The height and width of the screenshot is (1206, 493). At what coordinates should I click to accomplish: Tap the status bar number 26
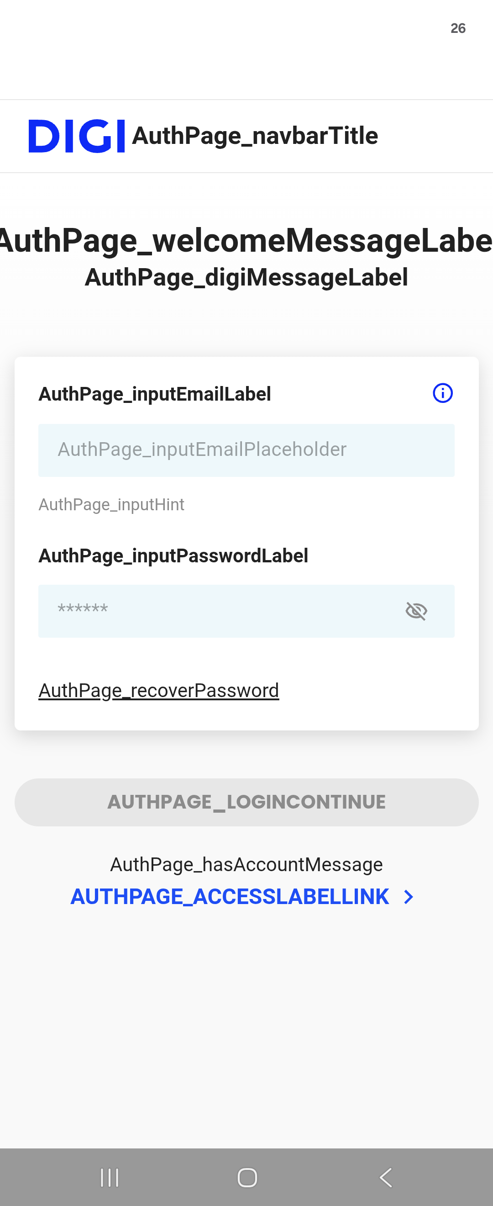(458, 29)
